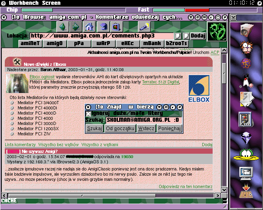Image resolution: width=263 pixels, height=210 pixels.
Task: Click the author avatar photo of Baron Althaar
Action: [x=17, y=83]
